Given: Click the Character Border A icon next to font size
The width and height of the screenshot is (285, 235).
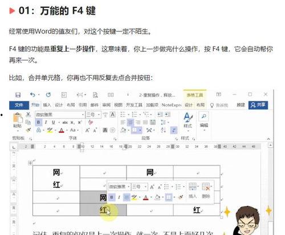Looking at the screenshot, I should point(113,114).
